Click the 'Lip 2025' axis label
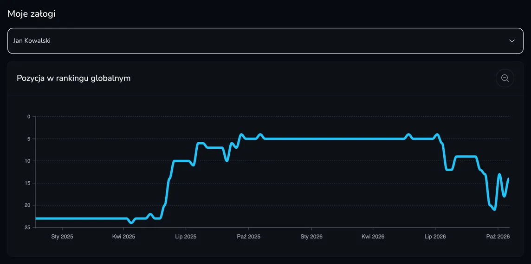The image size is (531, 264). pyautogui.click(x=186, y=237)
